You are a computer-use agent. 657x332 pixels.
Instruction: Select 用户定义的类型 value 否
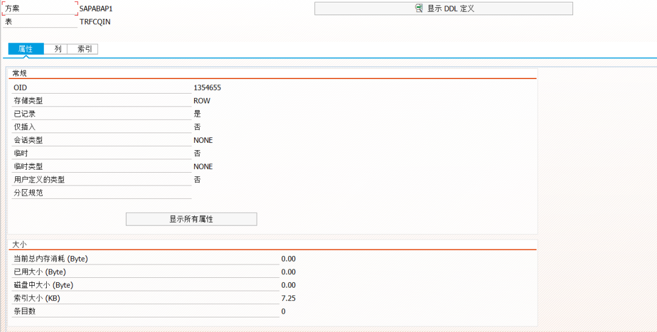point(197,179)
